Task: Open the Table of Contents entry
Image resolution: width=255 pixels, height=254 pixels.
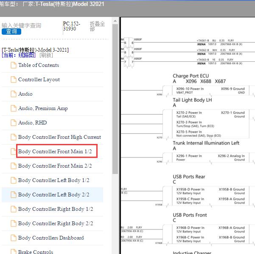Action: [x=39, y=65]
